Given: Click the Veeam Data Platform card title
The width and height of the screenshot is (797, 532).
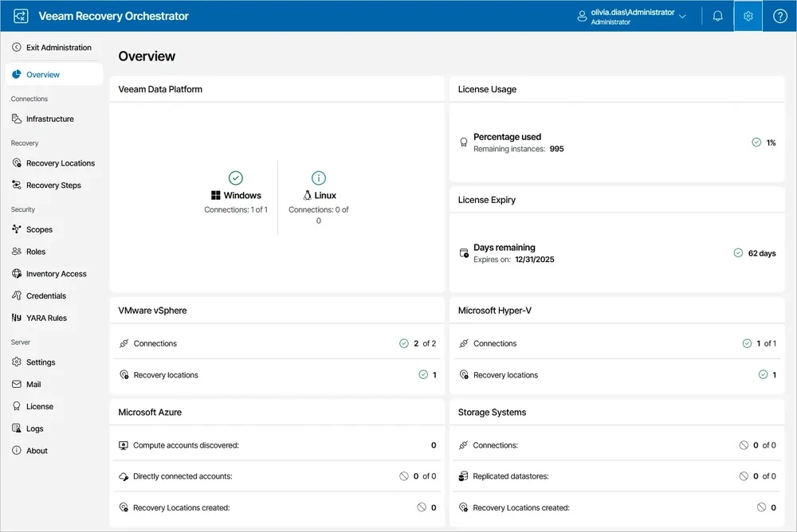Looking at the screenshot, I should (160, 89).
